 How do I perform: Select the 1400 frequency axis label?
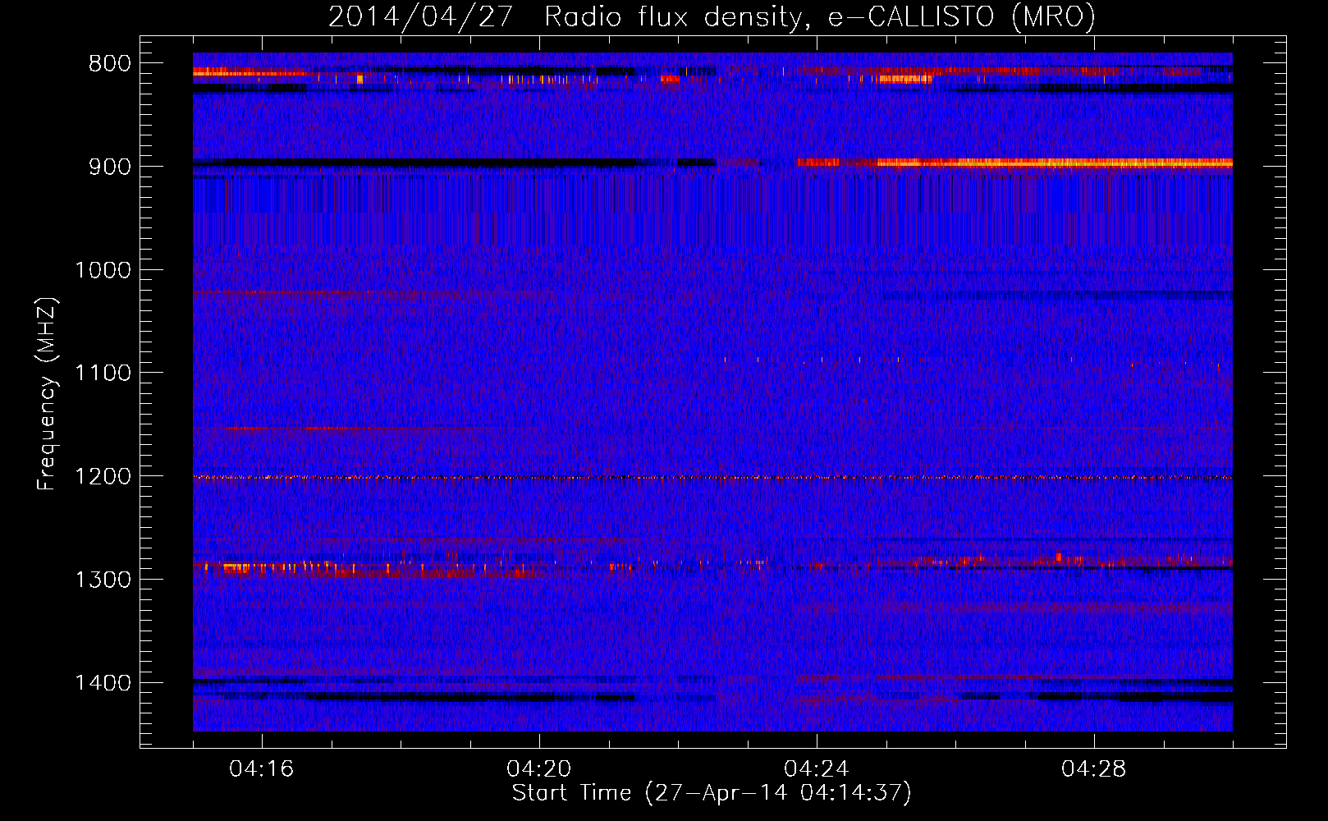click(102, 683)
